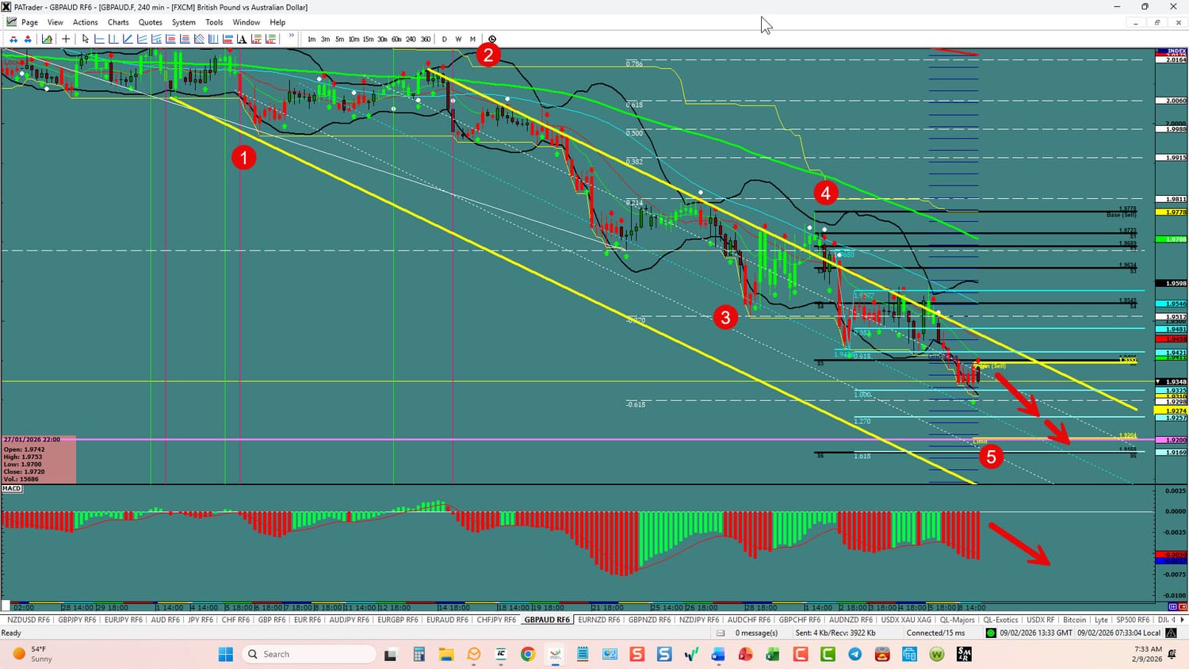Switch to the NZDUSD RF6 tab
Screen dimensions: 1189x669
coord(27,620)
